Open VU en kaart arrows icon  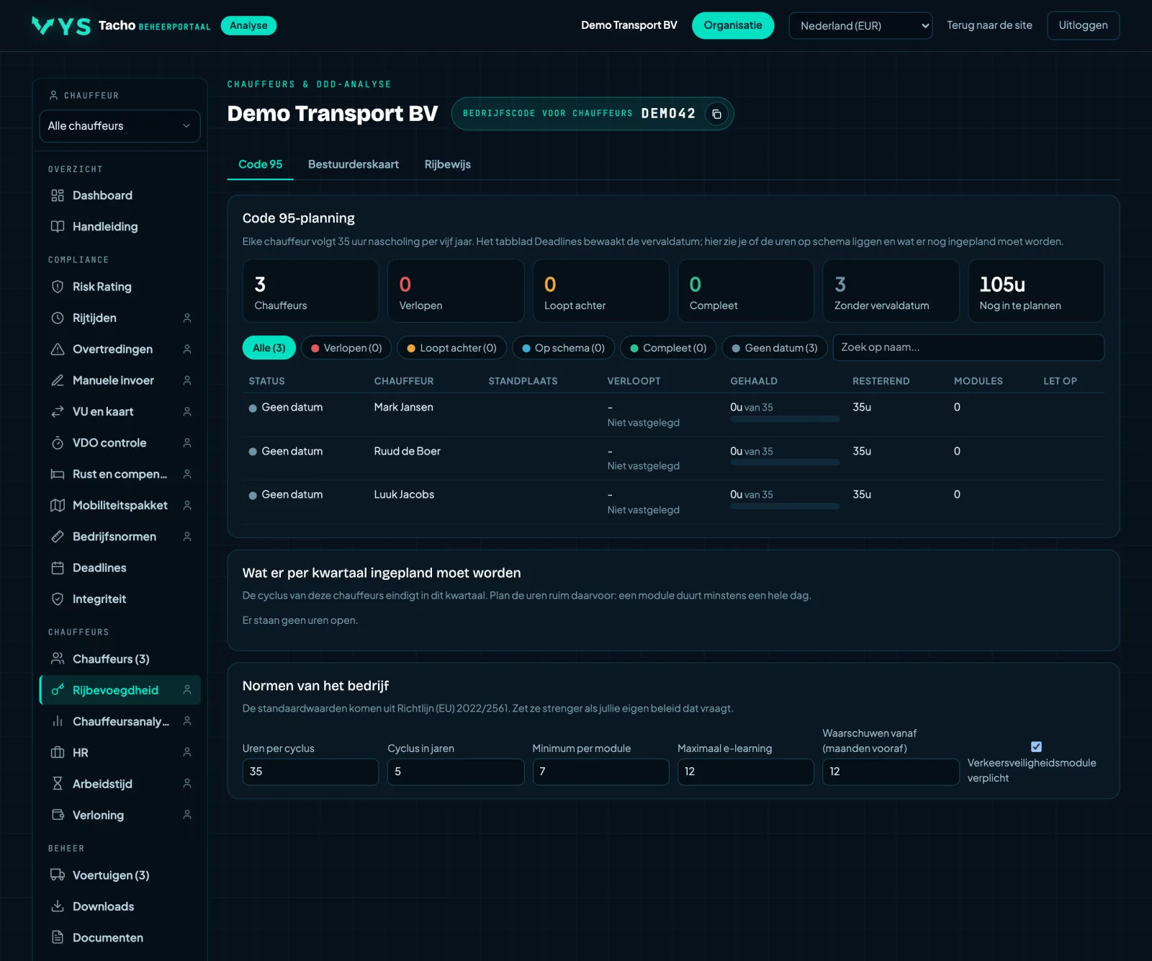point(58,411)
